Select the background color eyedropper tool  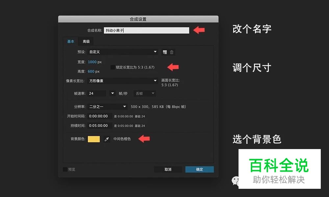pyautogui.click(x=106, y=139)
